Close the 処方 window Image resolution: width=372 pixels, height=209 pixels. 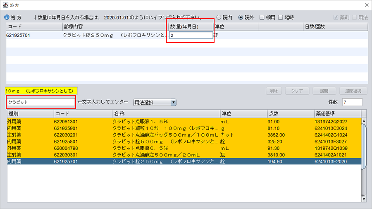(x=365, y=5)
